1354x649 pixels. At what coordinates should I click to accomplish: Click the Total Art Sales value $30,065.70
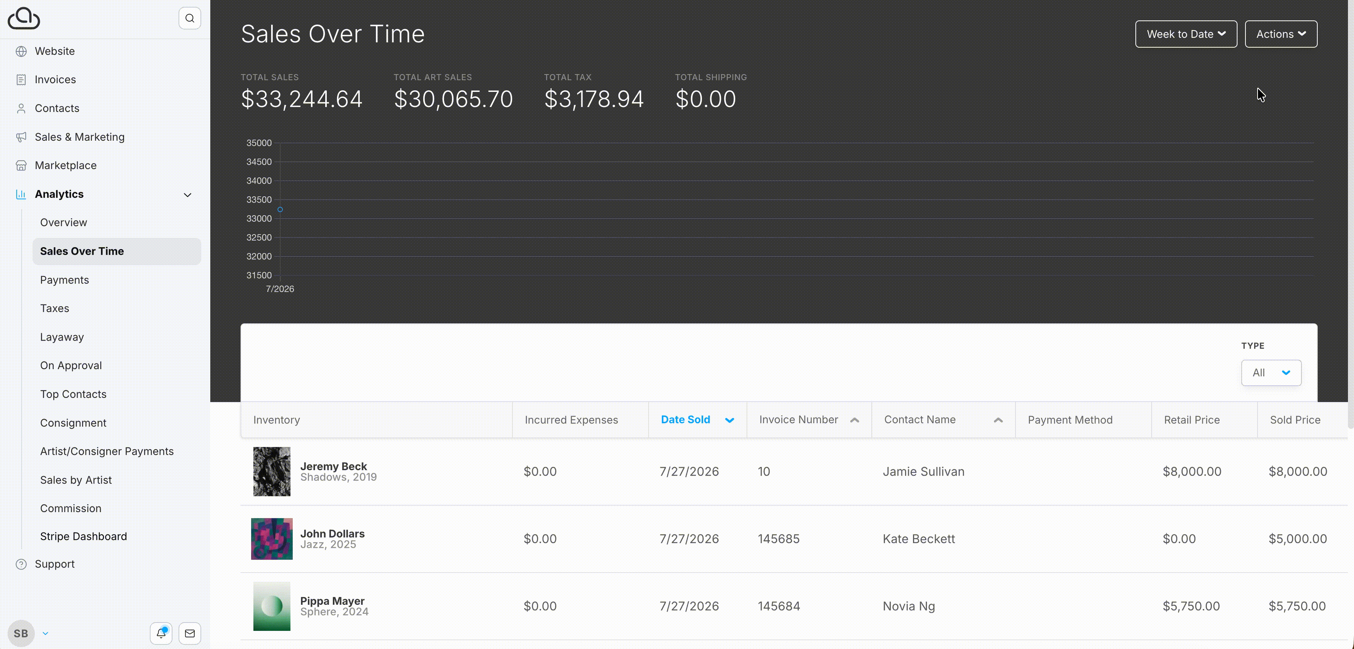(x=453, y=99)
